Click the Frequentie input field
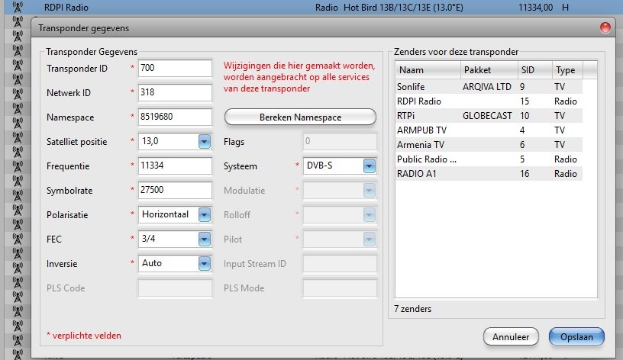The height and width of the screenshot is (360, 623). [x=174, y=166]
